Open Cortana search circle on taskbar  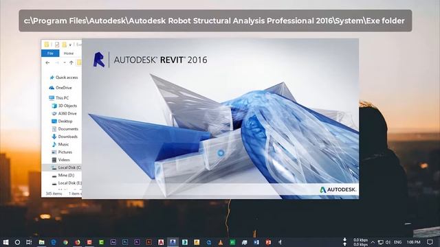17,242
